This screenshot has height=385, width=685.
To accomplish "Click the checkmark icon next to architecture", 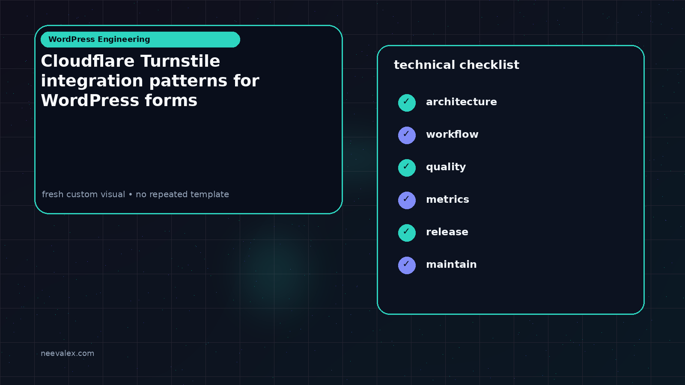I will point(407,103).
